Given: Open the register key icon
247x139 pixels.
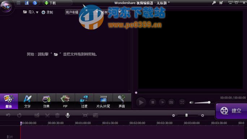Looking at the screenshot, I should point(214,3).
